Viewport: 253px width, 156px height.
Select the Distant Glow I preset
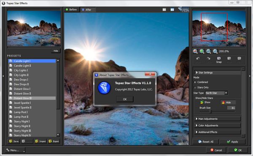pos(32,89)
